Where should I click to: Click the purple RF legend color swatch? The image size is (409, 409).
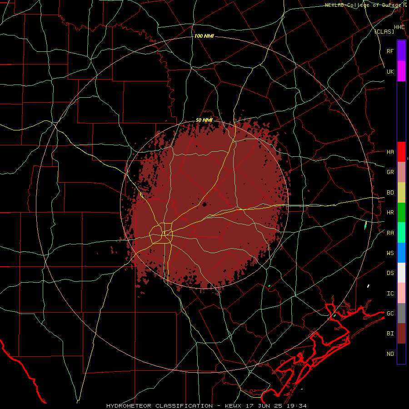coord(401,51)
